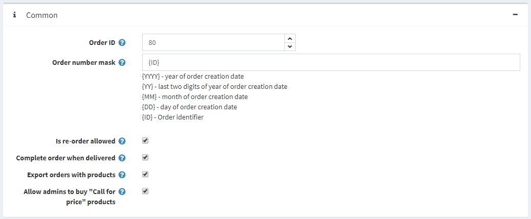Disable Export orders with products checkbox
This screenshot has height=219, width=531.
pyautogui.click(x=145, y=175)
